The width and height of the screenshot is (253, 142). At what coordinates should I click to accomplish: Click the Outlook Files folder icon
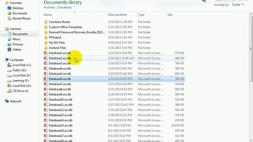[46, 48]
